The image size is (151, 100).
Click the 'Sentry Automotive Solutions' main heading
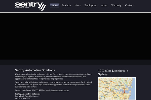click(x=35, y=70)
